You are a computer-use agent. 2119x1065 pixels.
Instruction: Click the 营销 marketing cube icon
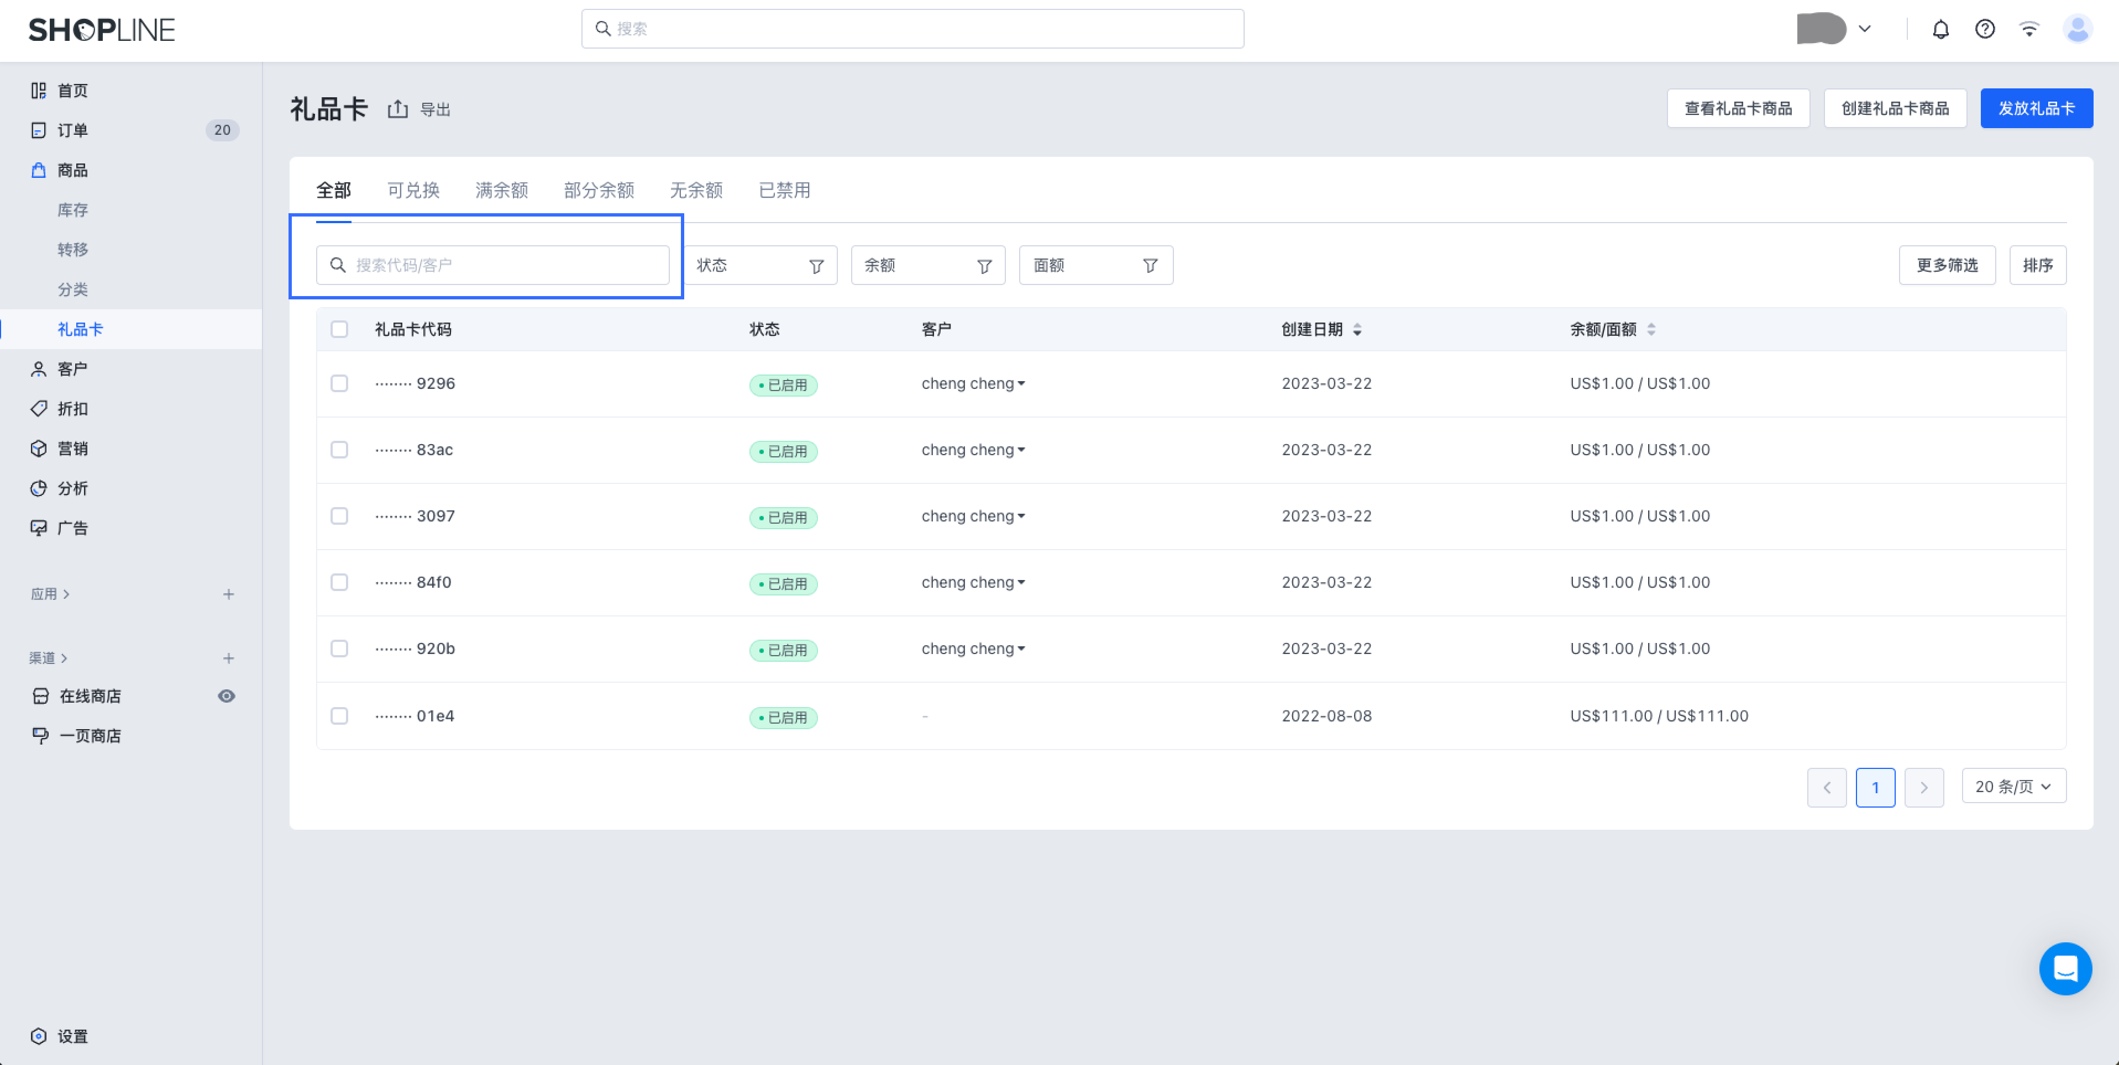(x=39, y=448)
